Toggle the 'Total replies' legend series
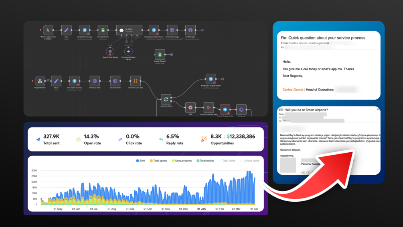The image size is (403, 227). pyautogui.click(x=205, y=161)
